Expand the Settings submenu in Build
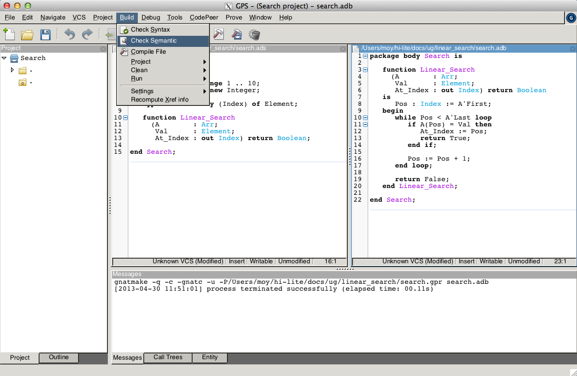This screenshot has width=577, height=376. [x=163, y=91]
